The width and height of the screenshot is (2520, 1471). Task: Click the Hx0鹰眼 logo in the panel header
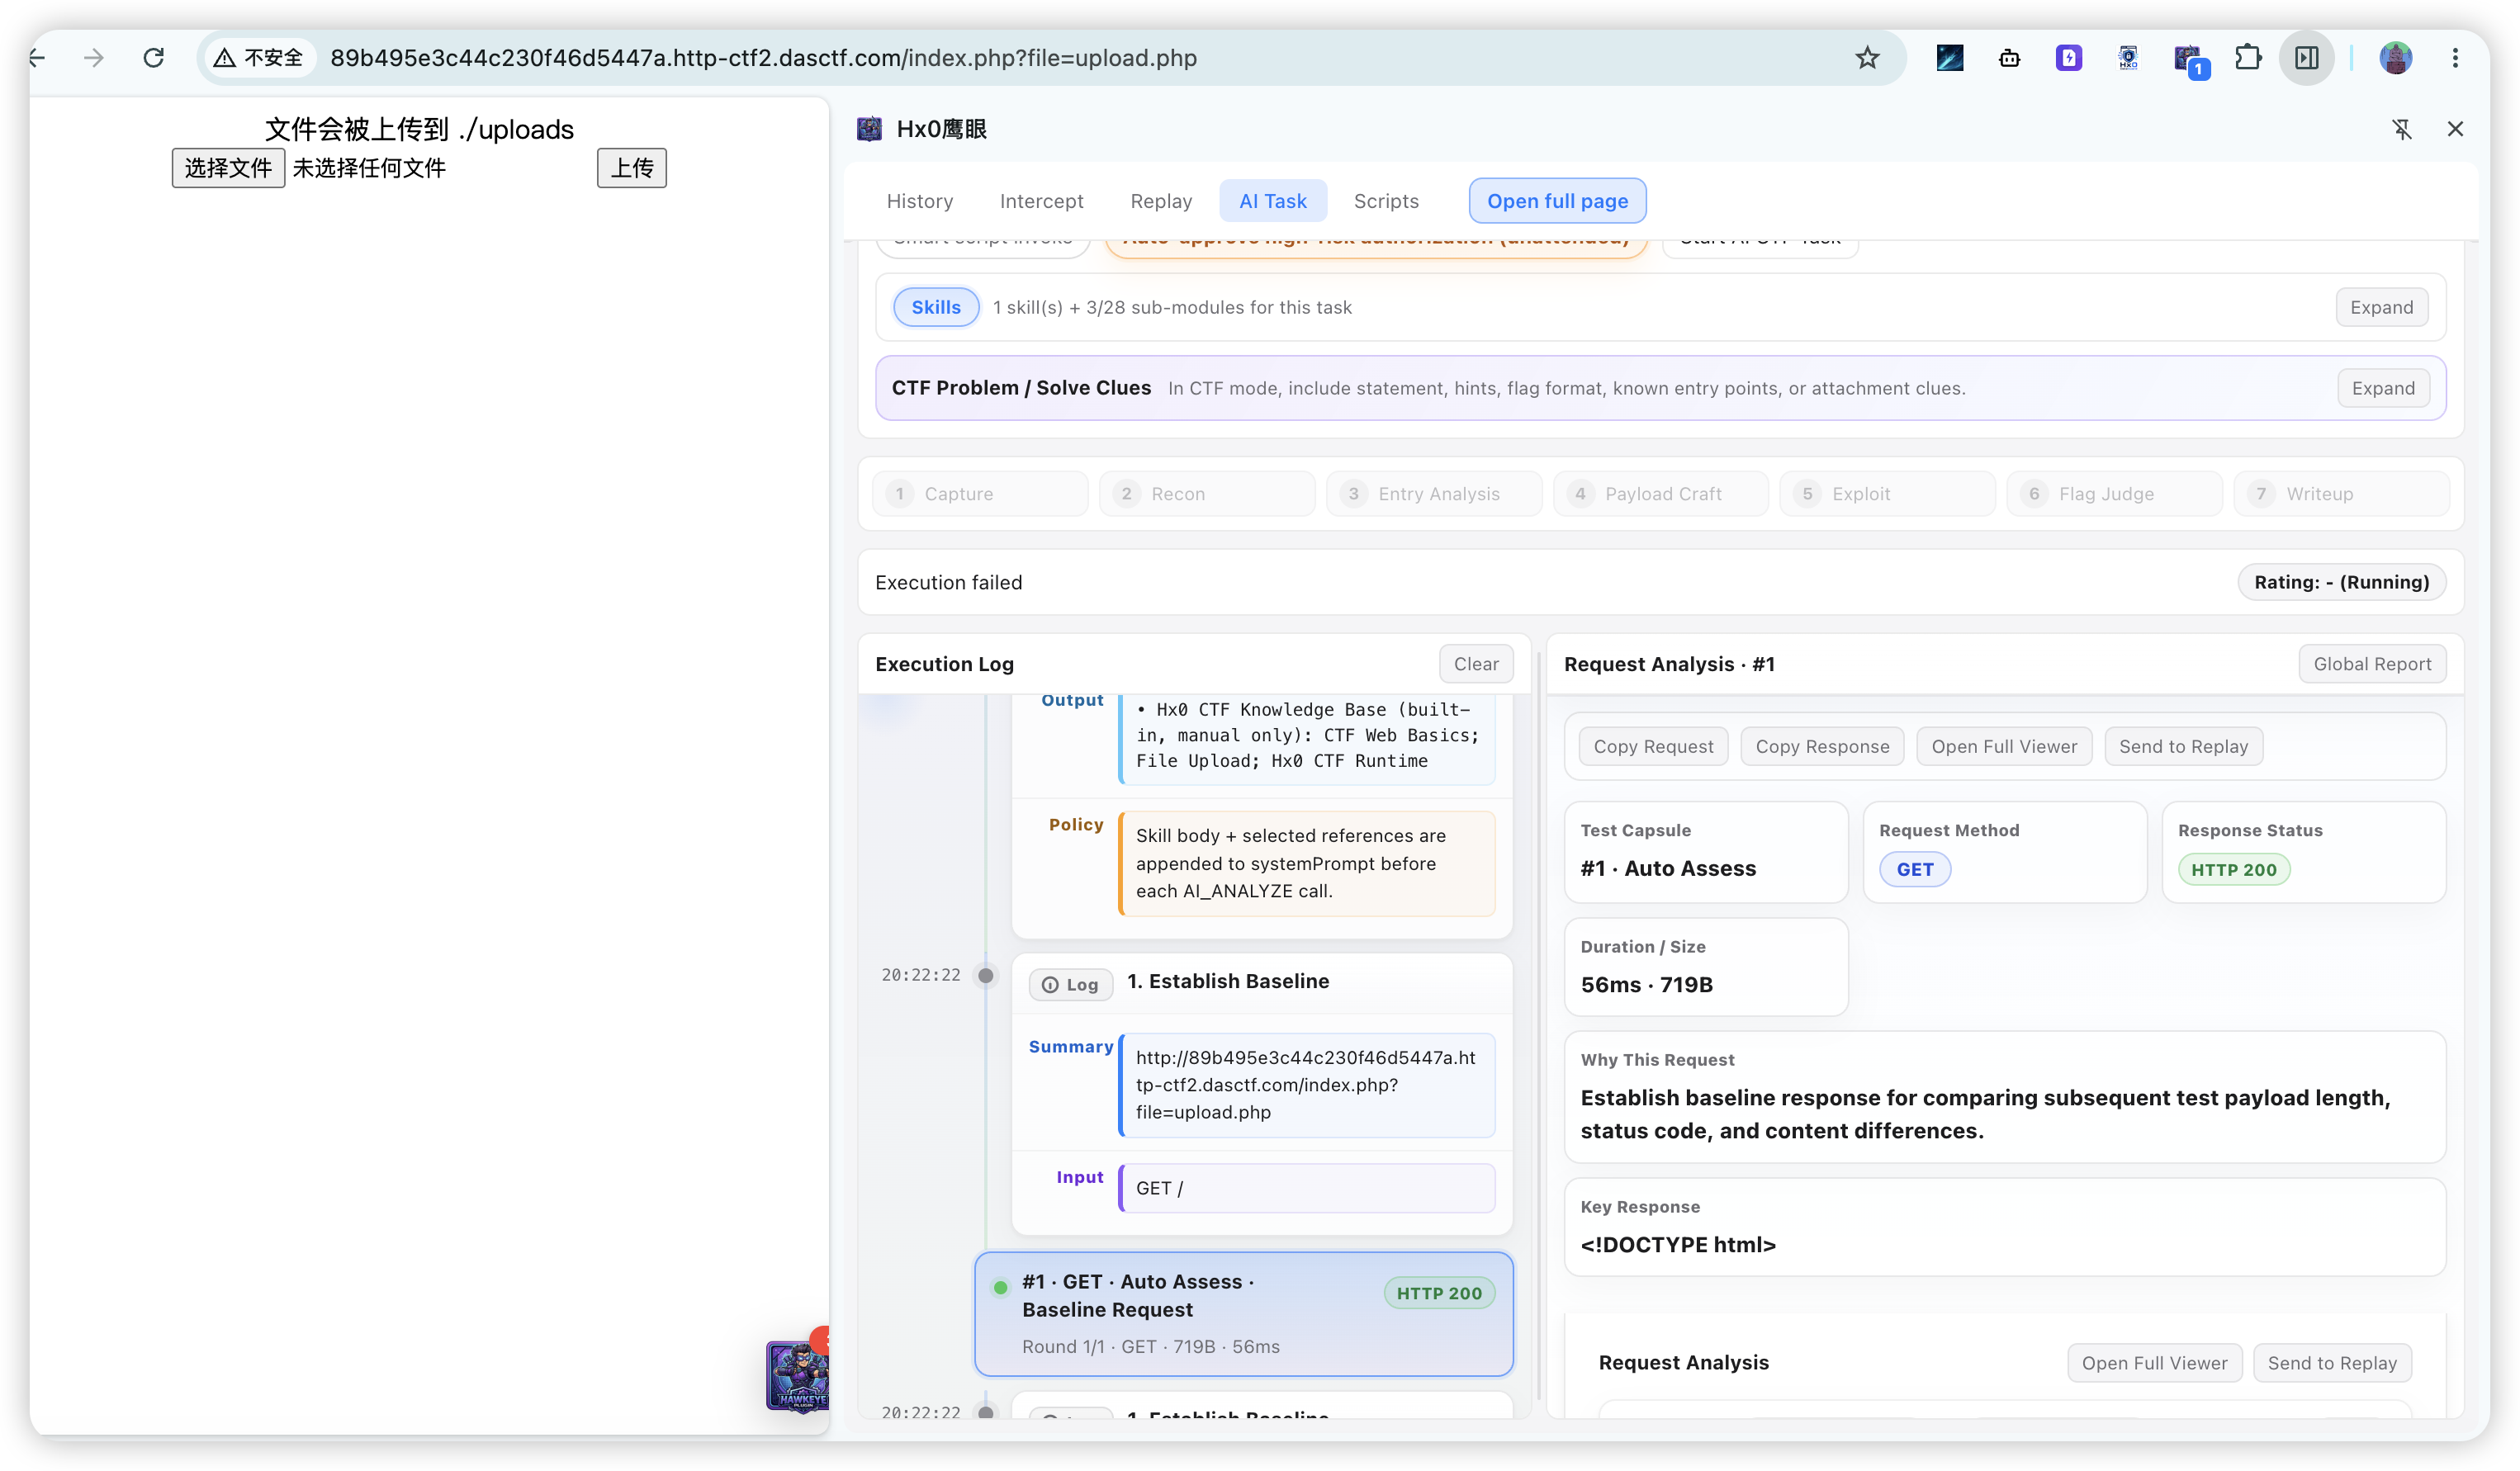click(x=869, y=129)
